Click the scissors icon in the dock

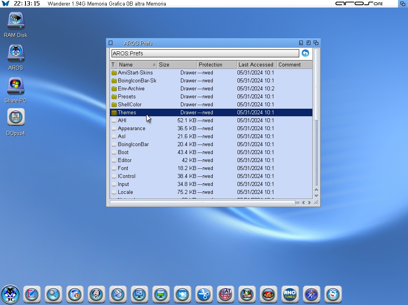pyautogui.click(x=204, y=295)
